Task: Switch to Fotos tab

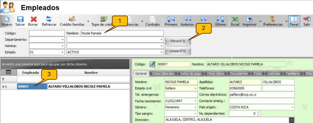Action: [x=258, y=73]
